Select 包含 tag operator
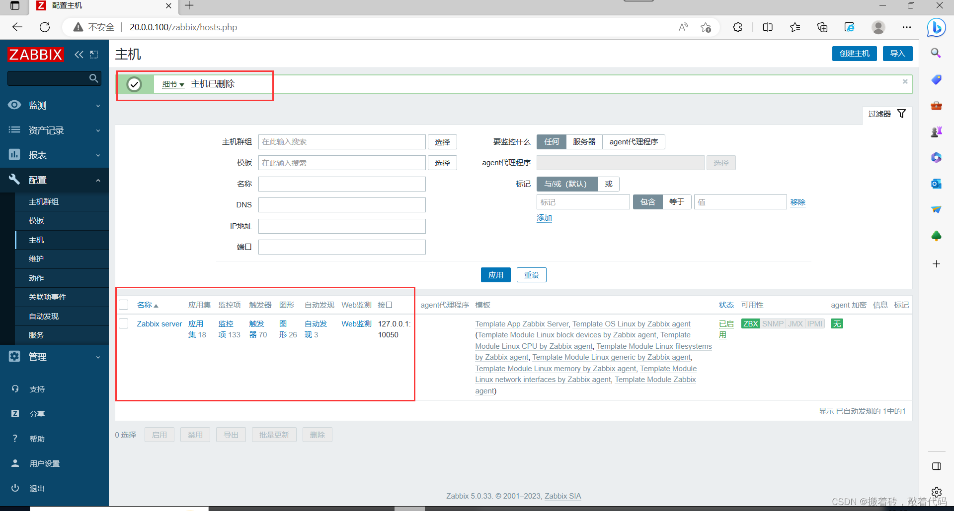 pos(647,202)
